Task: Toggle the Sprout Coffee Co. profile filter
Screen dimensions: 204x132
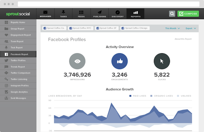Action: tap(54, 28)
